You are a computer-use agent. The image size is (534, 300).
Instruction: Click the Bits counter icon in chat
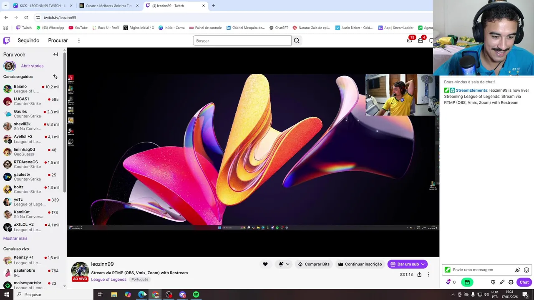pos(448,282)
